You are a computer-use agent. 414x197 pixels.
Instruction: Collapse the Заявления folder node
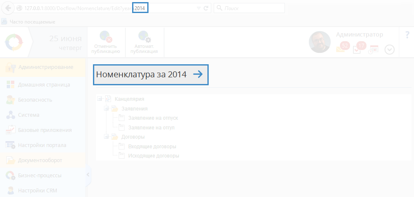click(x=106, y=108)
